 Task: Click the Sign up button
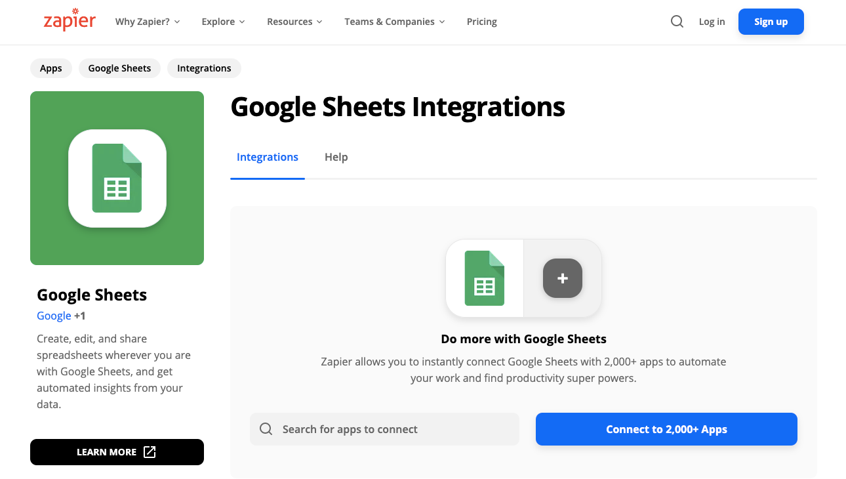pyautogui.click(x=771, y=21)
